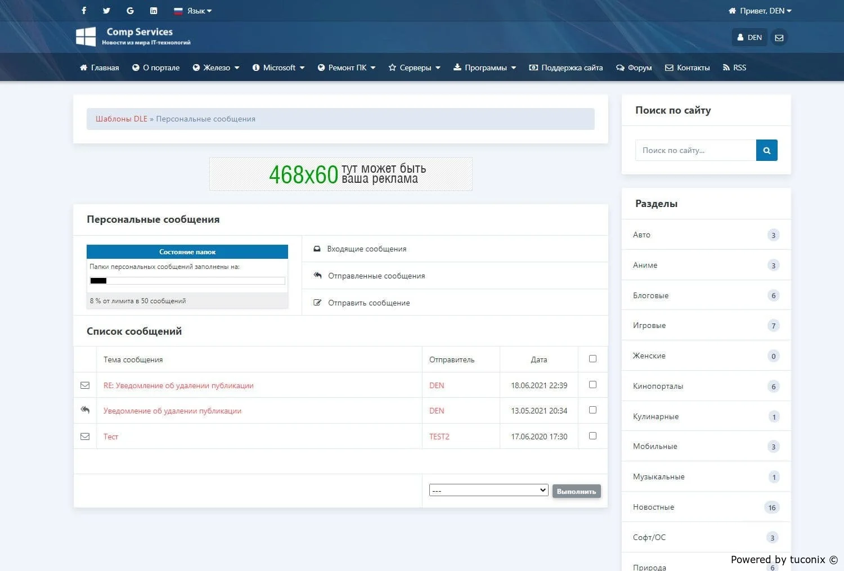This screenshot has width=844, height=571.
Task: Click reply icon of 13.05.2021 message row
Action: 85,410
